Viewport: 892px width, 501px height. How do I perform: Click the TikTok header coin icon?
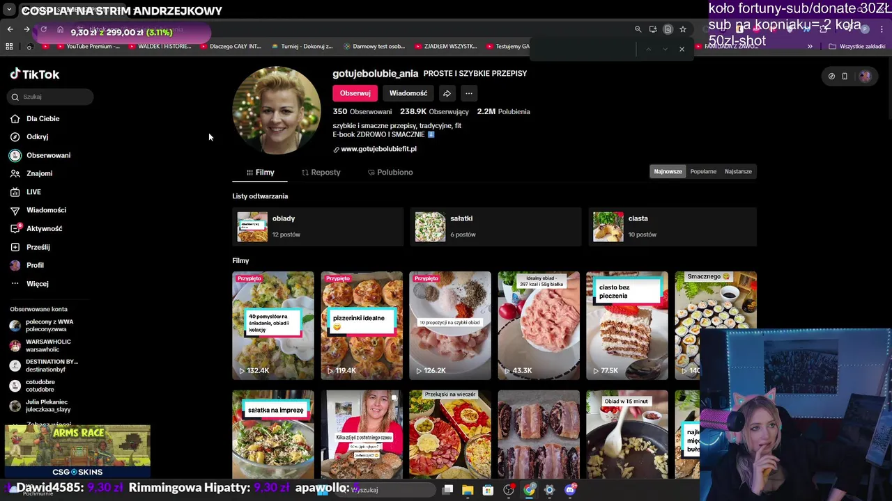pos(831,77)
